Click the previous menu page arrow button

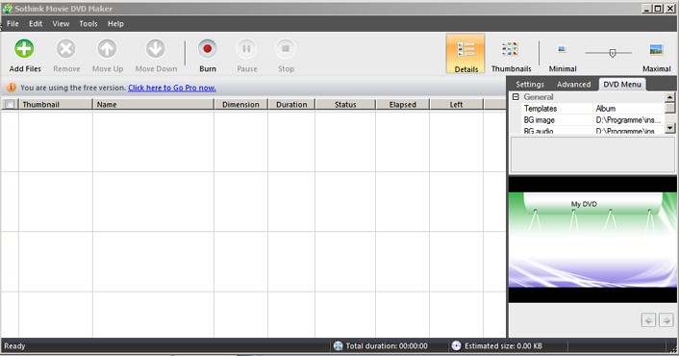point(648,320)
